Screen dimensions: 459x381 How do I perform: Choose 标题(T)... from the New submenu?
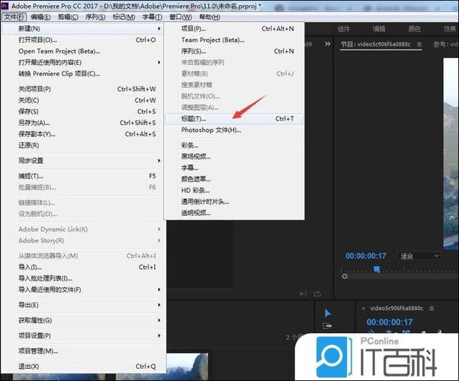tap(234, 119)
